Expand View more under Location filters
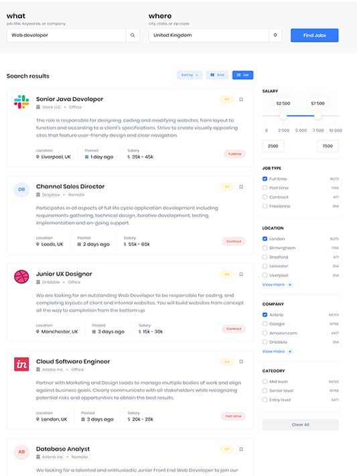The image size is (357, 476). pyautogui.click(x=277, y=285)
